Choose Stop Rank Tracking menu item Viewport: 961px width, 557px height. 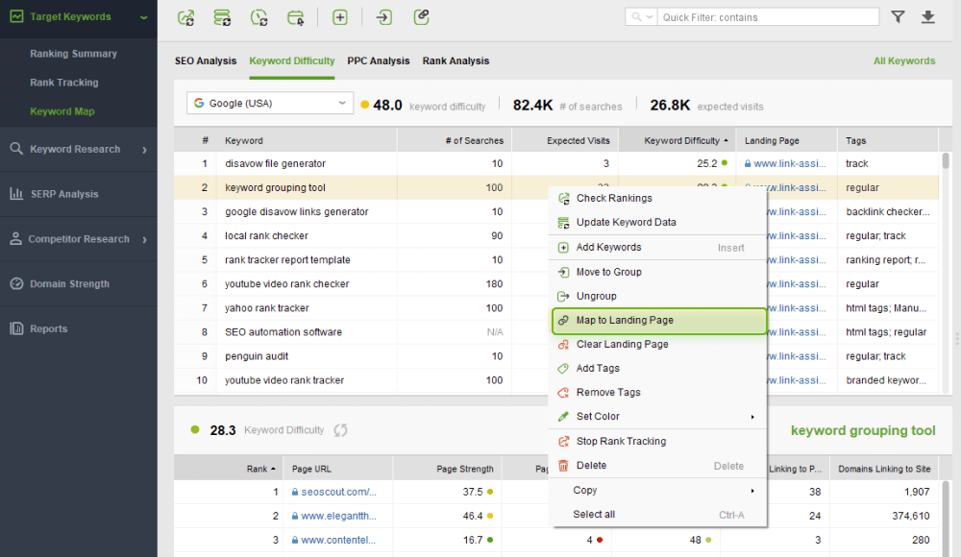point(659,441)
